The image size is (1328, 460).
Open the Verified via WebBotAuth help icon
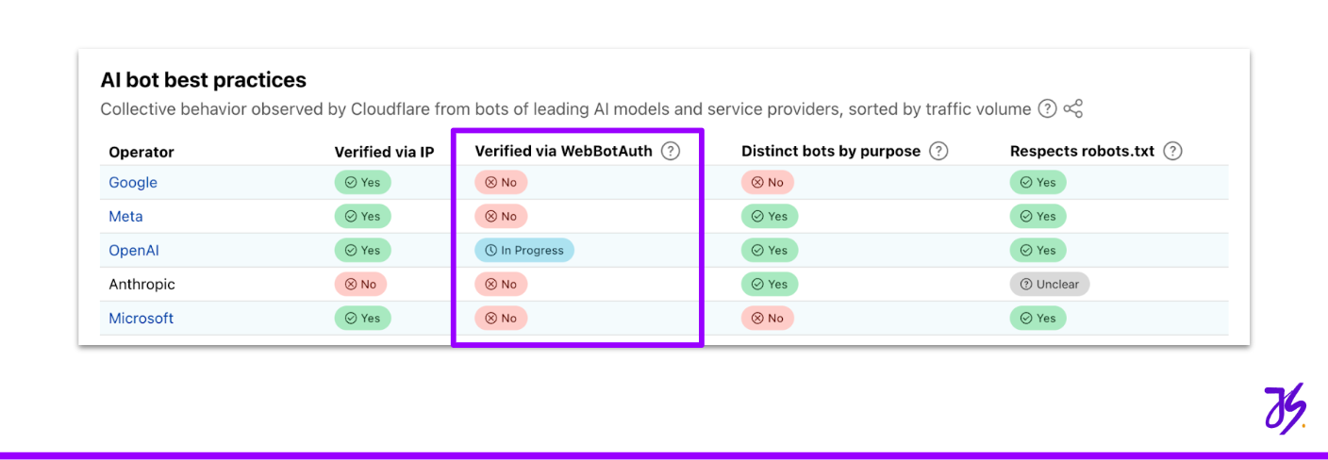point(670,151)
